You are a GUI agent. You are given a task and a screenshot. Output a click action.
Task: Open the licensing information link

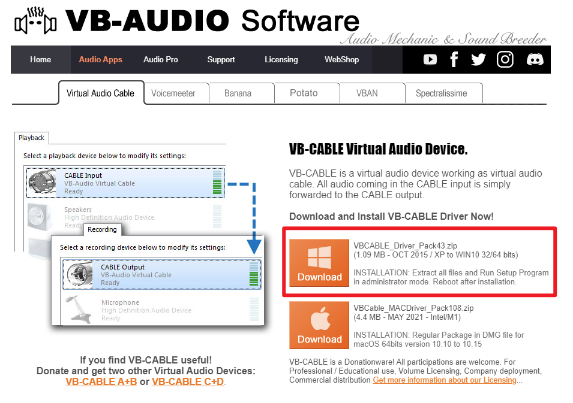(x=445, y=380)
